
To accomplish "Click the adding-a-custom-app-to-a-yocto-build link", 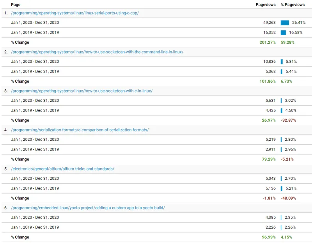I will click(x=88, y=208).
